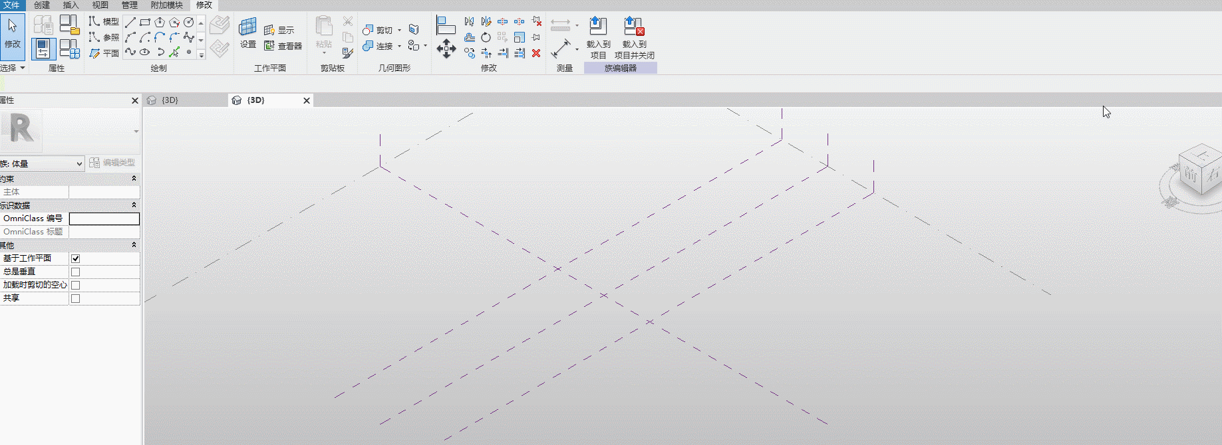1222x445 pixels.
Task: Select the Line draw tool
Action: pos(130,23)
